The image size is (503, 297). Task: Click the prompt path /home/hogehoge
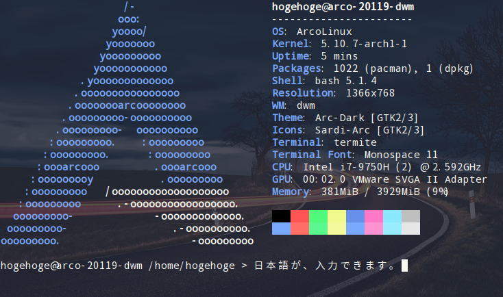[x=191, y=266]
